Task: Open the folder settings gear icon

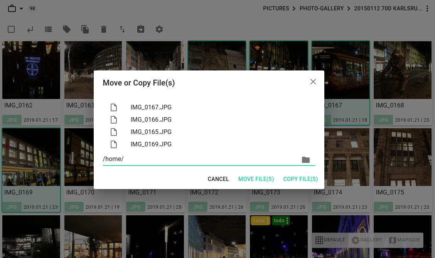Action: 159,29
